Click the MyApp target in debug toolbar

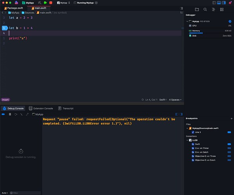pyautogui.click(x=38, y=114)
